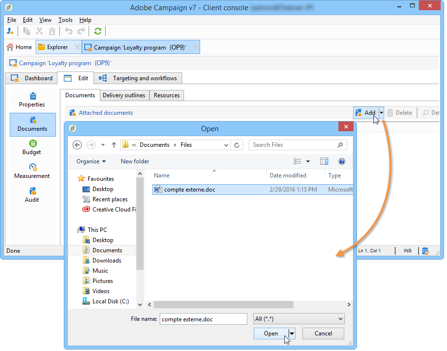
Task: Click the copy icon in toolbar
Action: pyautogui.click(x=27, y=31)
